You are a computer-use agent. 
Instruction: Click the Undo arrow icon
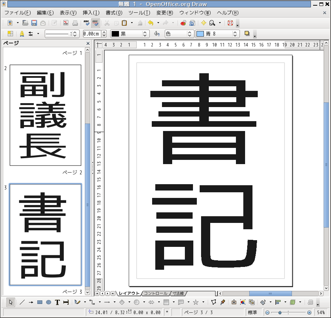tap(151, 23)
